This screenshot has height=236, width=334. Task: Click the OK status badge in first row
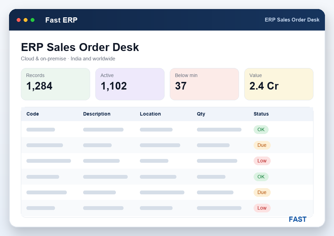[x=261, y=129]
